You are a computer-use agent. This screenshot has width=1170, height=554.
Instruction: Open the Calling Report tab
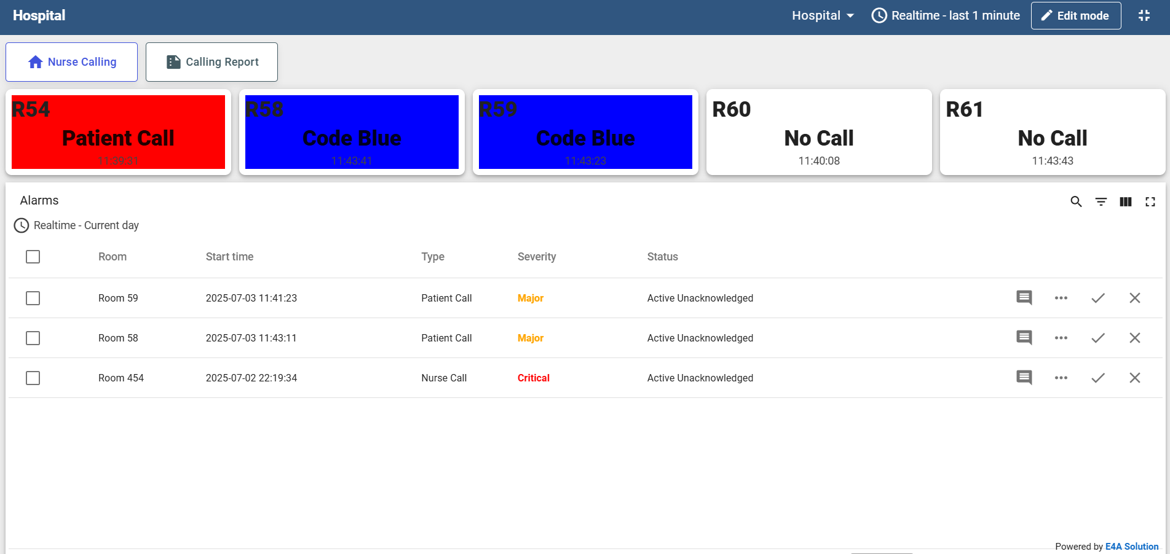[211, 62]
